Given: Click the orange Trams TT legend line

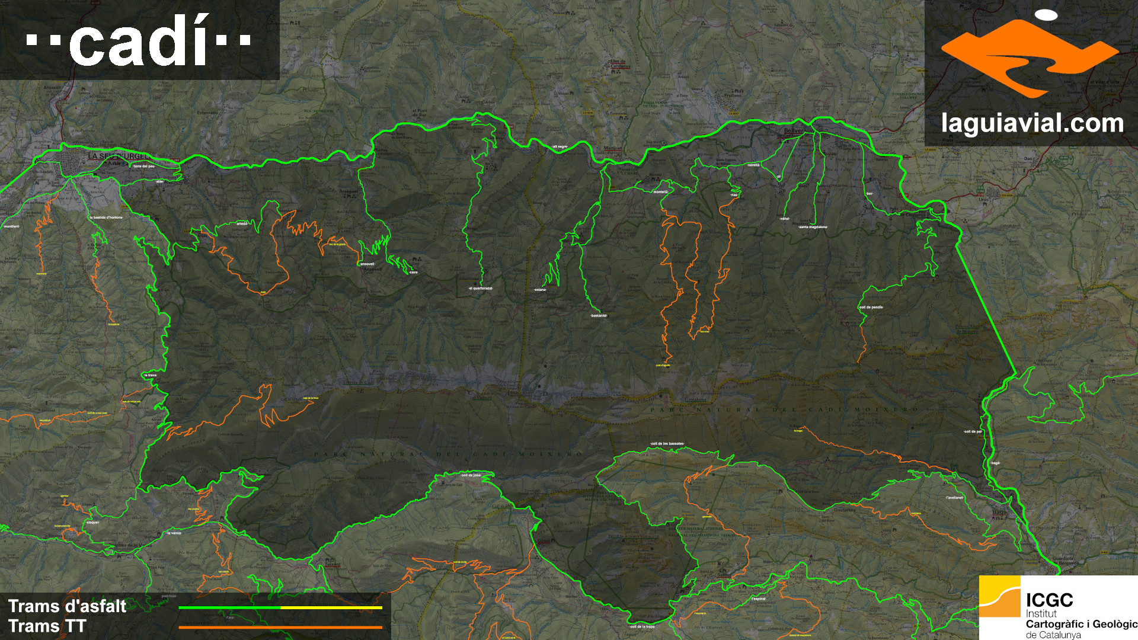Looking at the screenshot, I should (x=280, y=627).
